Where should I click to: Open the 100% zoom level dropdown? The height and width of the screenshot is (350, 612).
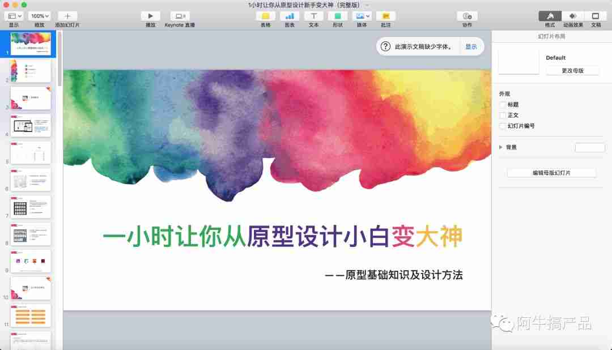tap(39, 15)
